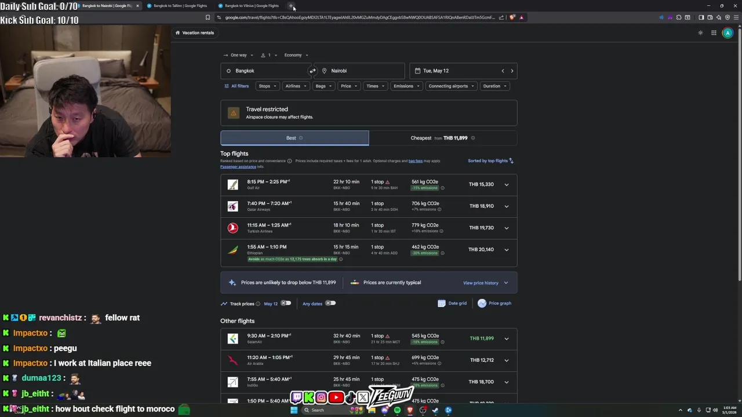The height and width of the screenshot is (417, 742).
Task: Toggle Track prices for May 12
Action: pos(286,303)
